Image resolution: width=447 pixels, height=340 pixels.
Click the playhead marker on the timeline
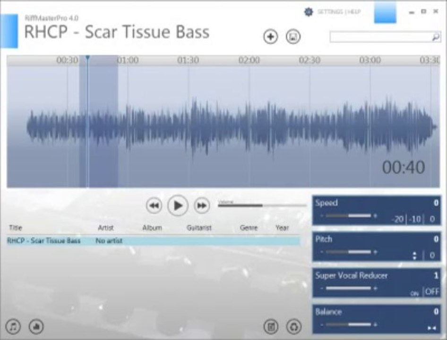87,58
